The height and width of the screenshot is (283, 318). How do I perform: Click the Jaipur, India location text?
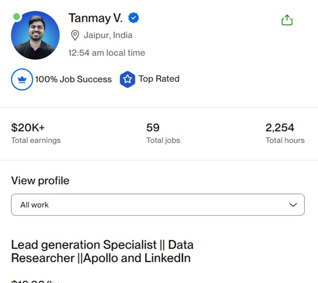click(x=108, y=35)
